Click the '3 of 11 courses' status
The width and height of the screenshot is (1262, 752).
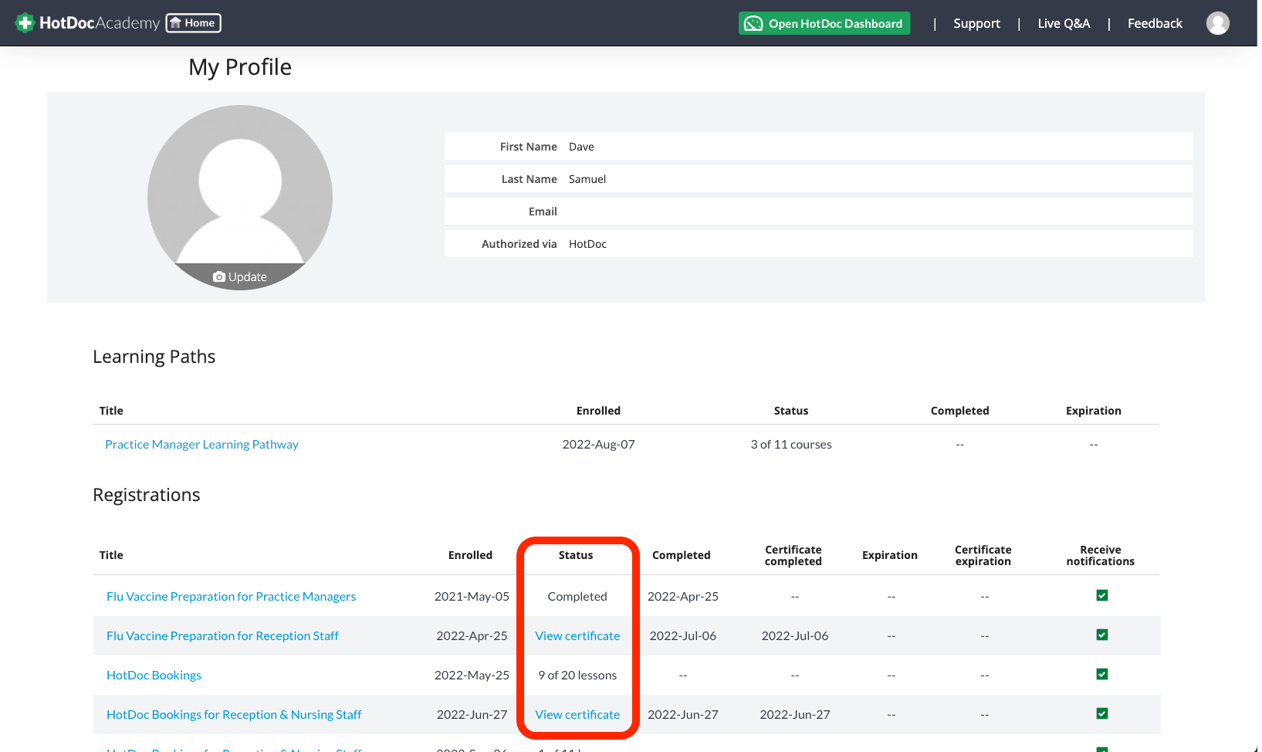pyautogui.click(x=791, y=445)
